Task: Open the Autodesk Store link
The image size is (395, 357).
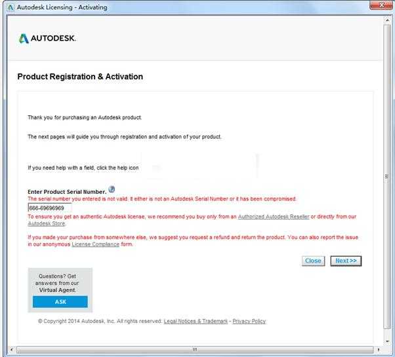Action: click(x=47, y=223)
